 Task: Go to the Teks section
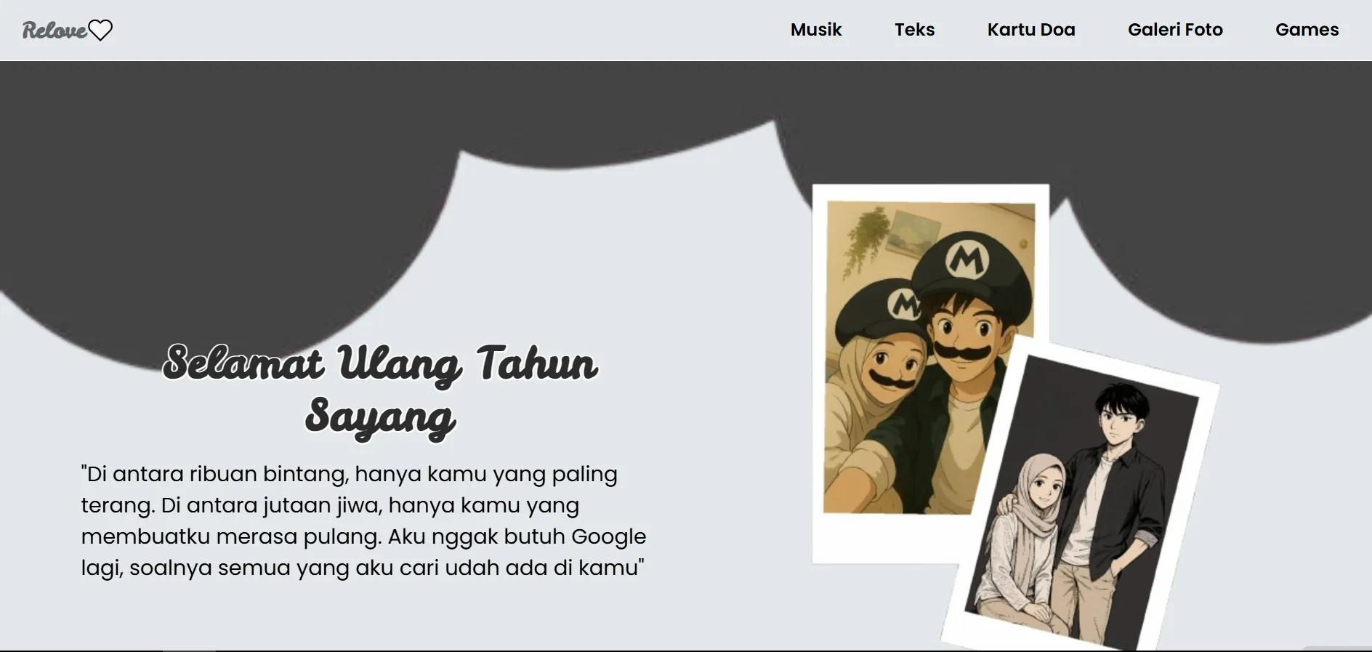coord(914,30)
